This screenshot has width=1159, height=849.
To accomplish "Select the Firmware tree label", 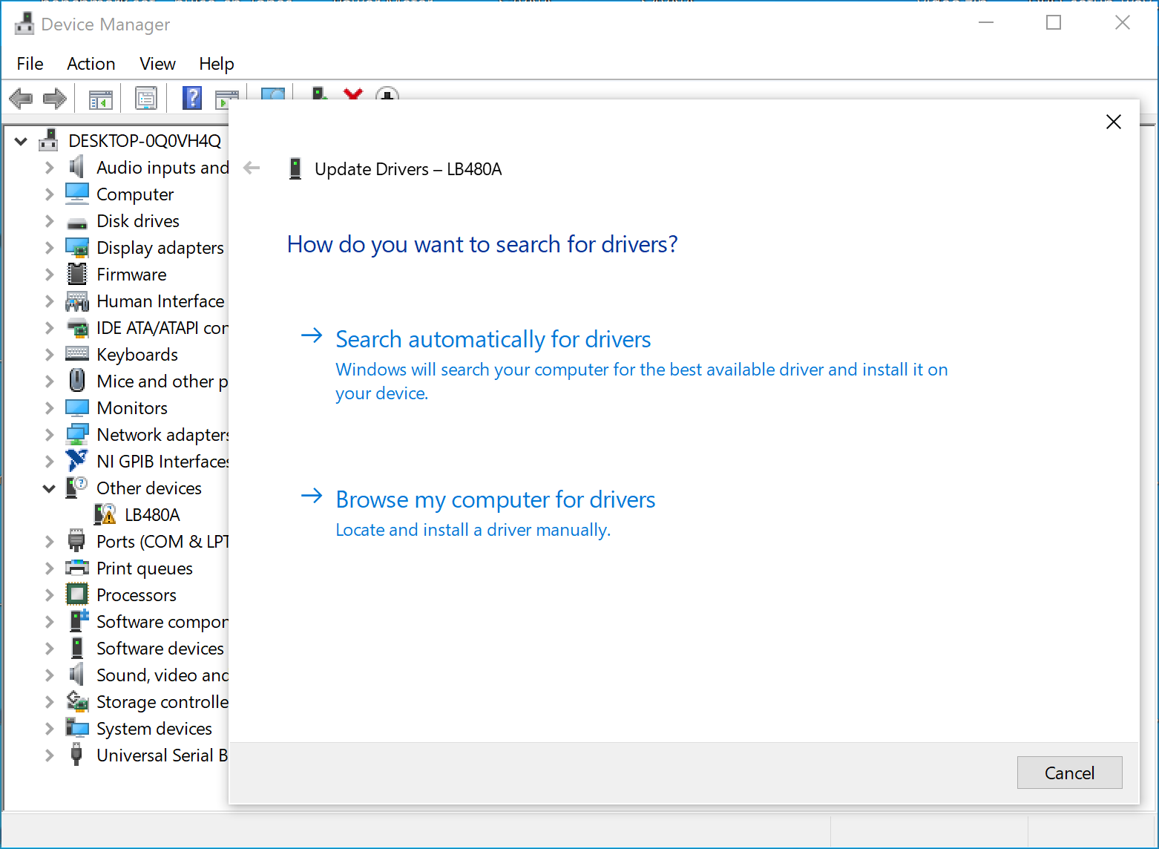I will point(131,275).
